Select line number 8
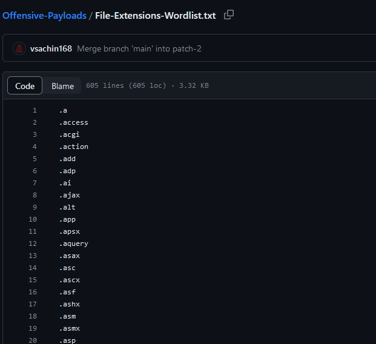Screen dimensions: 376x344 [x=35, y=195]
